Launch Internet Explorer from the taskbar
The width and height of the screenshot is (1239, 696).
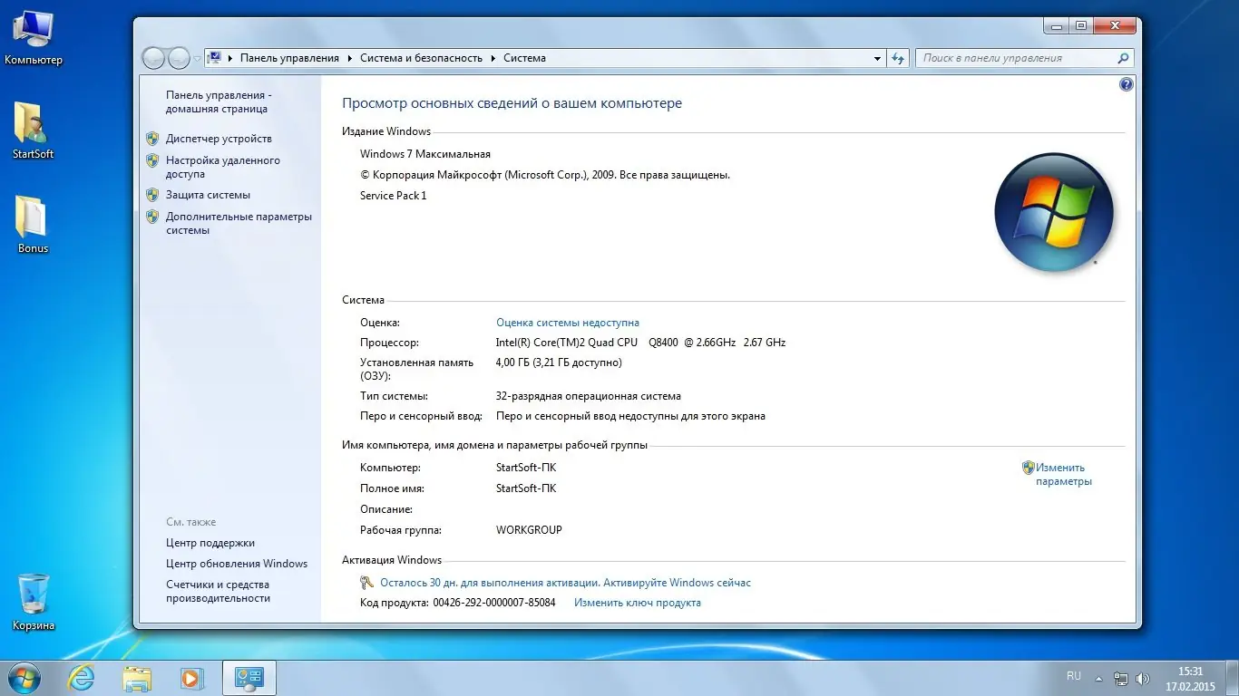(x=82, y=678)
